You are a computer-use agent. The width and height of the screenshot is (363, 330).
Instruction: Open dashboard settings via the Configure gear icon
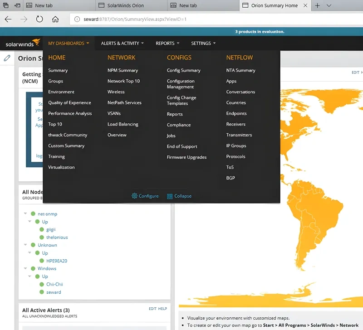click(x=134, y=196)
